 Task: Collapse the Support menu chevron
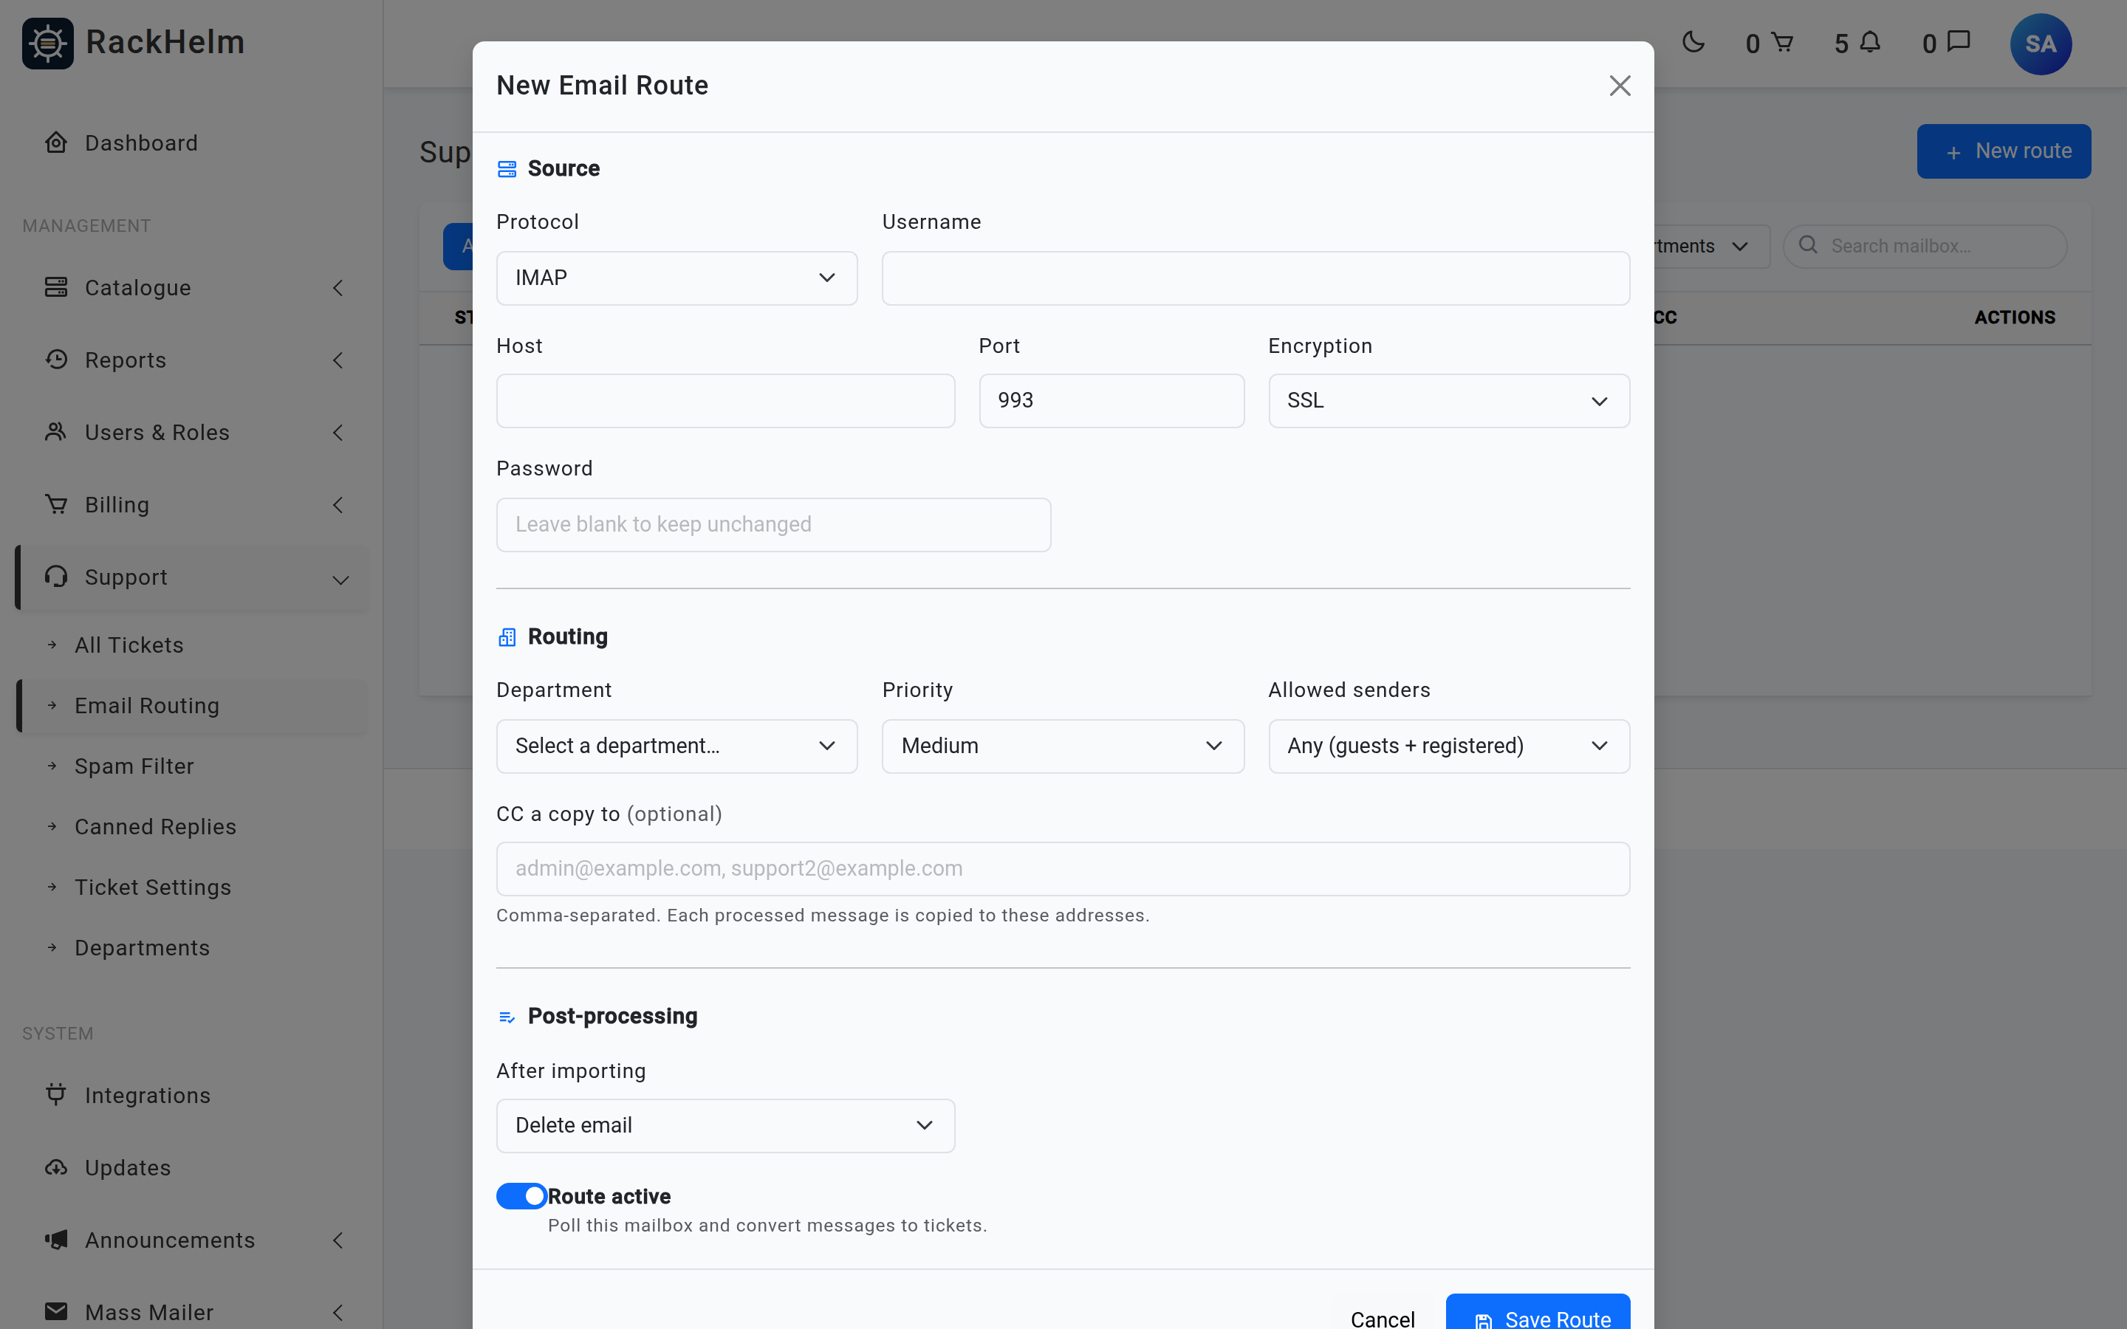click(341, 580)
